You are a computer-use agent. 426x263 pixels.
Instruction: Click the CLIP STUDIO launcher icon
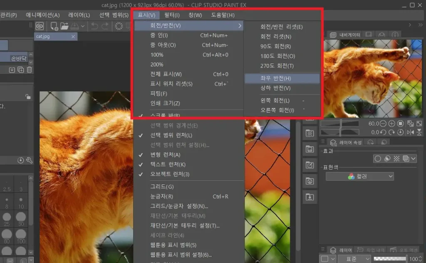click(x=40, y=26)
